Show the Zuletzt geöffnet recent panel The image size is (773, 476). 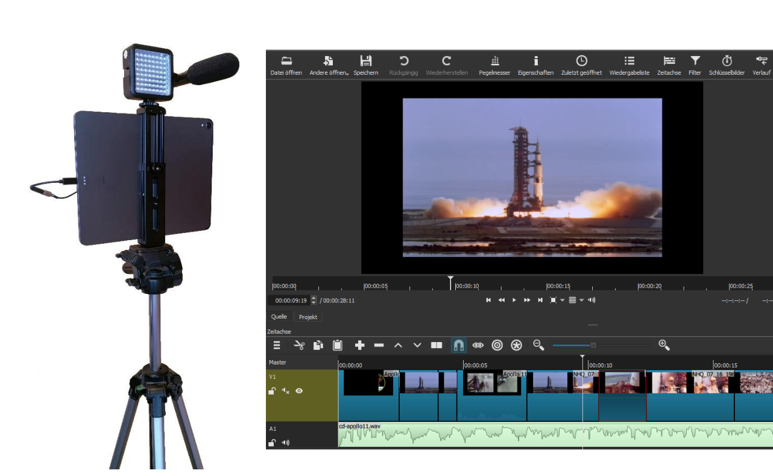[x=581, y=65]
